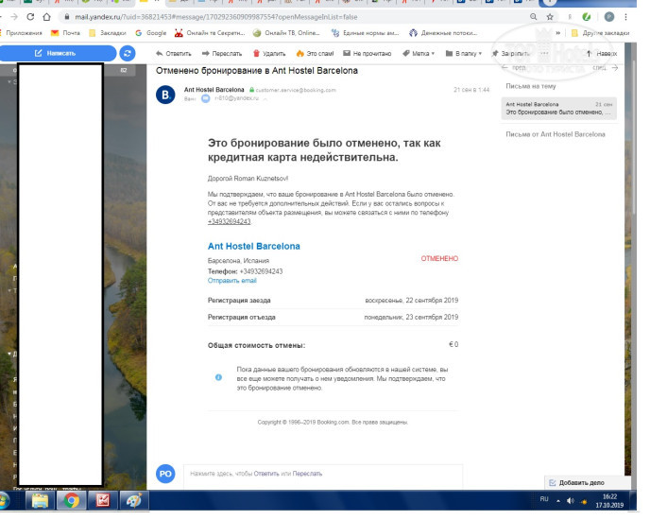650x520 pixels.
Task: Open thread message from Ant Hostel Barcelona 21 сен
Action: (558, 109)
